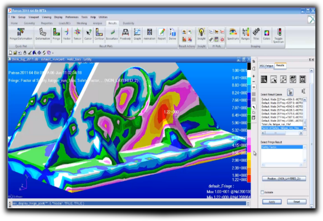Click the Apply button
This screenshot has width=323, height=221.
[x=272, y=202]
